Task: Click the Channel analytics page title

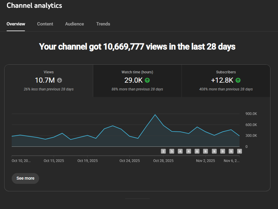Action: click(34, 5)
